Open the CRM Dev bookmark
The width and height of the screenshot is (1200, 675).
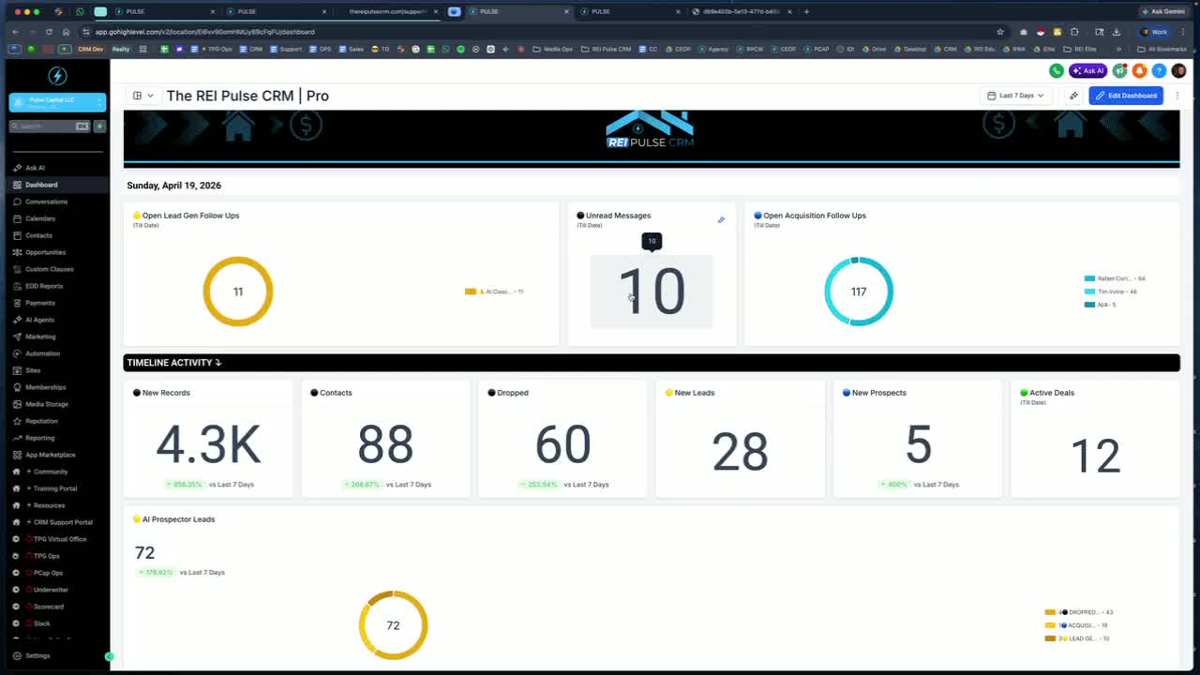click(x=90, y=49)
